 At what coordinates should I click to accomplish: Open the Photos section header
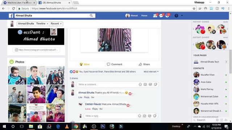(x=20, y=62)
